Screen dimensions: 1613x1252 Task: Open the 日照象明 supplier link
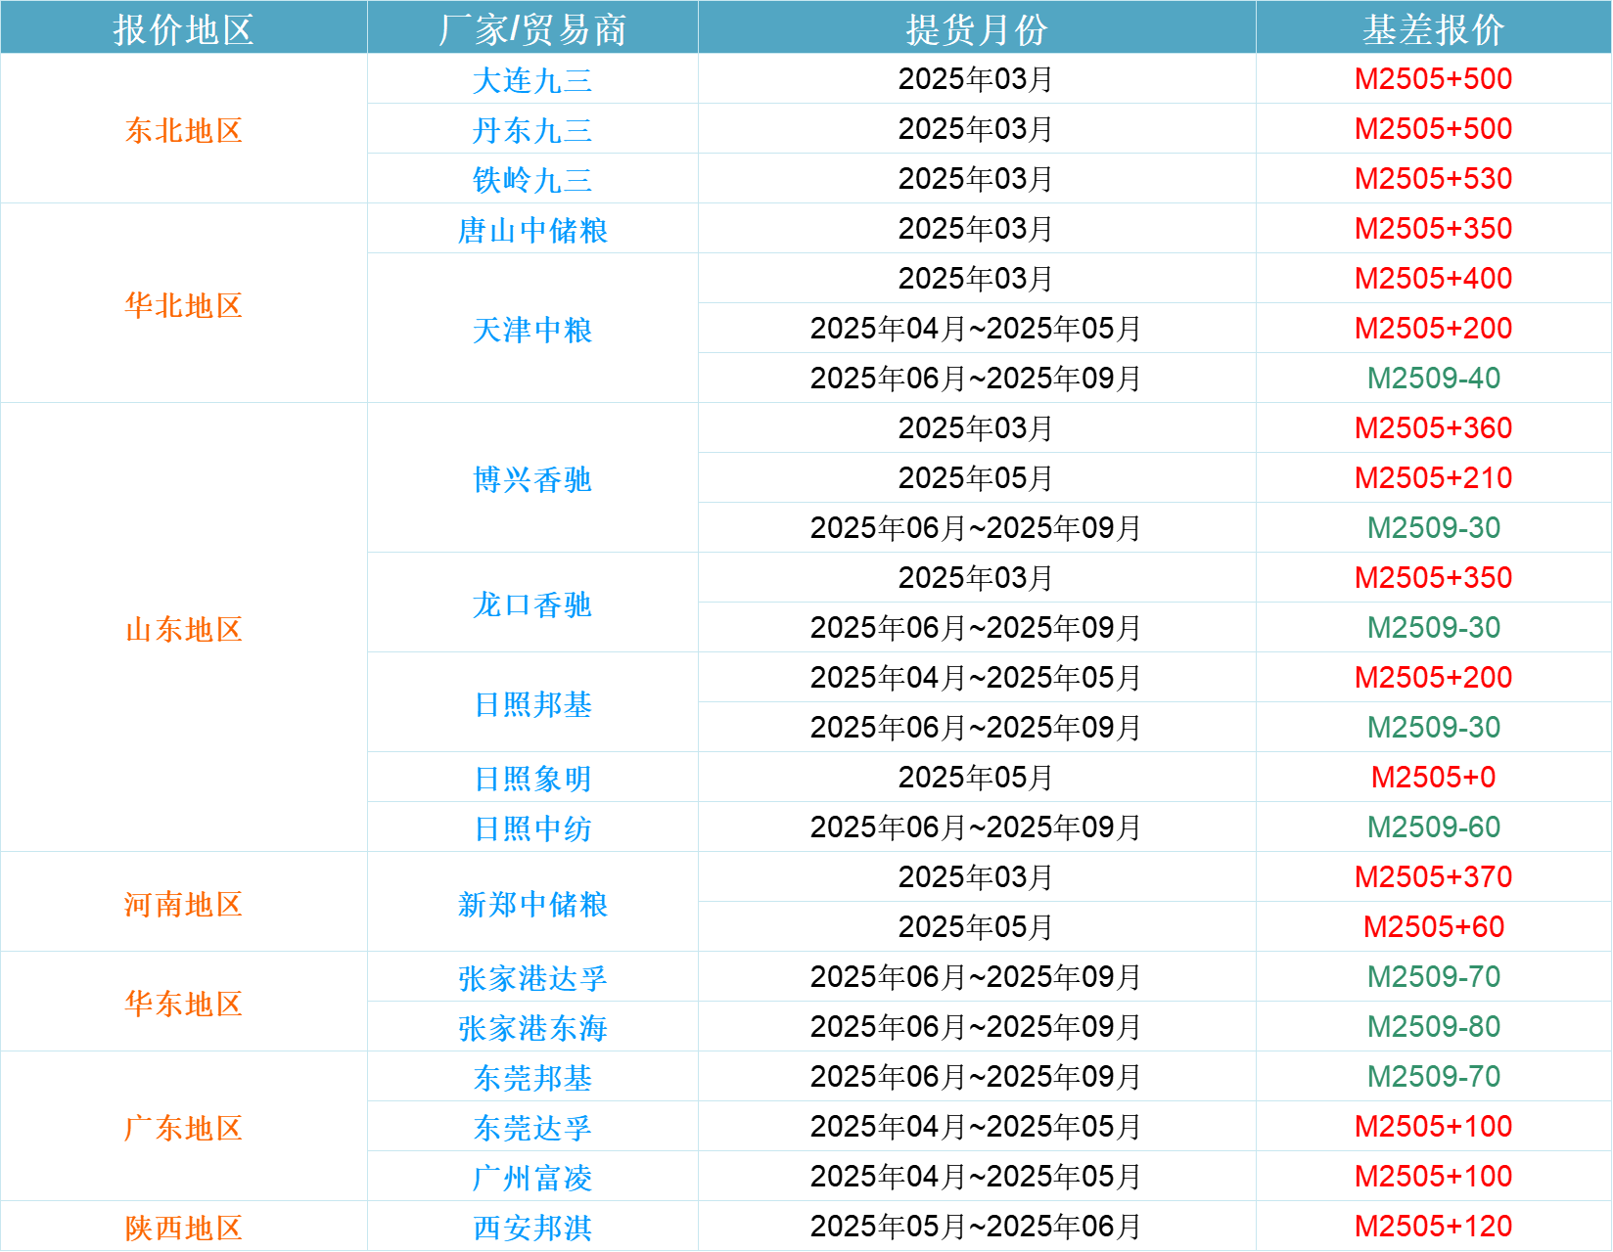click(x=532, y=779)
